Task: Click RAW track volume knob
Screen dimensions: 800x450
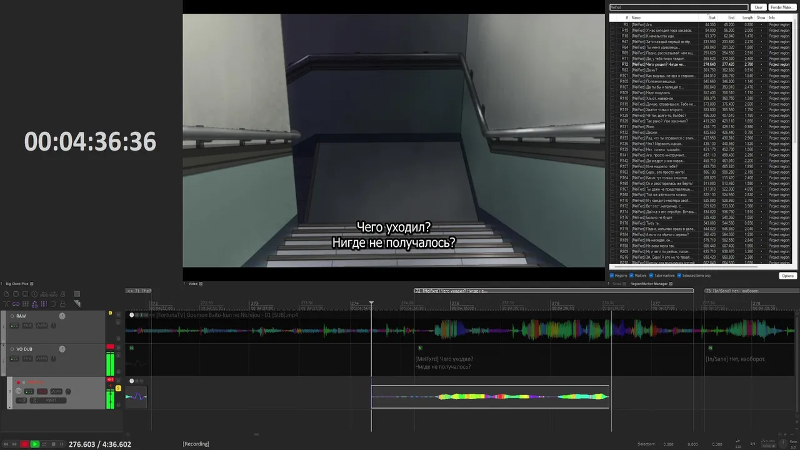Action: point(62,316)
